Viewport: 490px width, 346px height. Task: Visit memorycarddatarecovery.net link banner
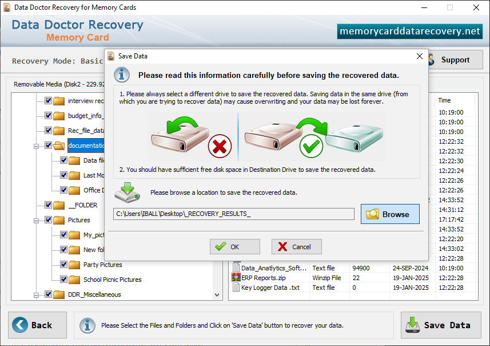coord(410,32)
